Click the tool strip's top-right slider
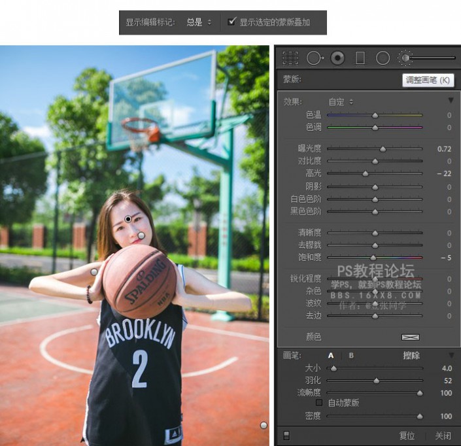This screenshot has width=461, height=446. point(432,58)
